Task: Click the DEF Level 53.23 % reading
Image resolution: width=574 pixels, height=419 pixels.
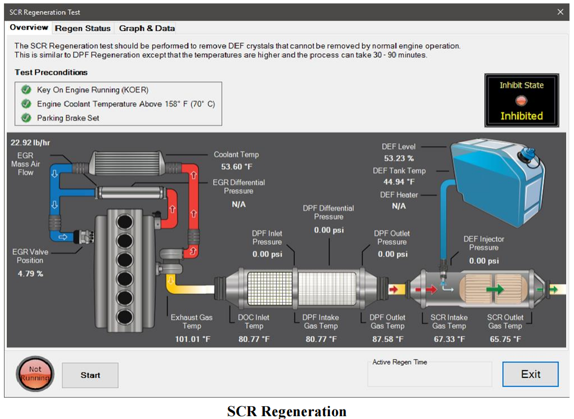Action: 399,158
